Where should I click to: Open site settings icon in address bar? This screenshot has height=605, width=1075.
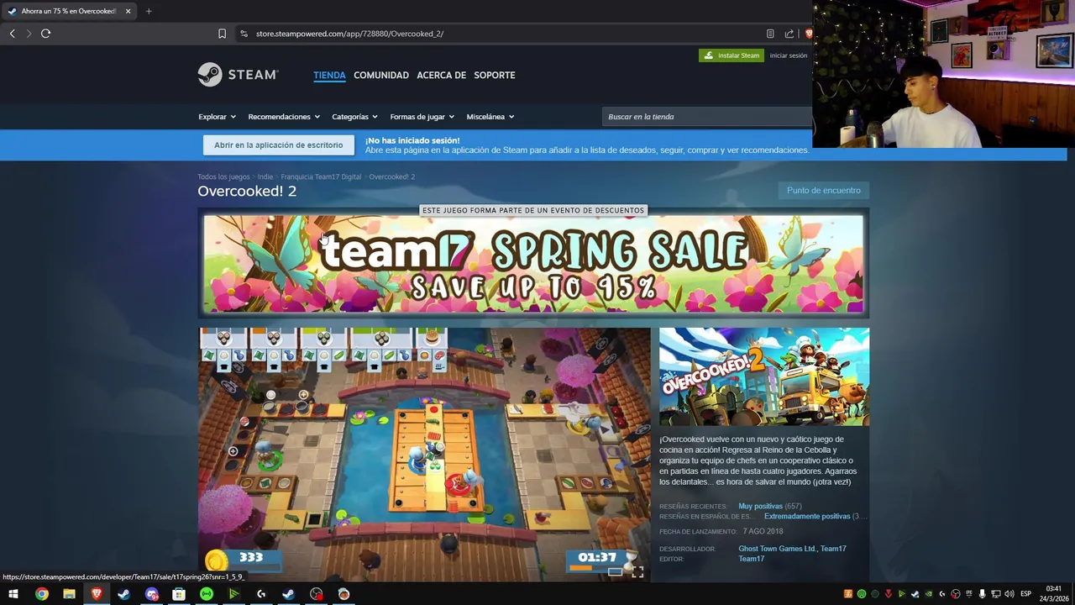(x=244, y=34)
